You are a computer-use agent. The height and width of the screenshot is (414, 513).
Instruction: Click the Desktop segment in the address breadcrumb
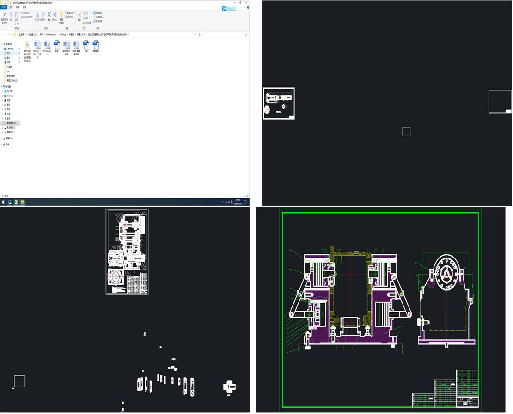[62, 34]
